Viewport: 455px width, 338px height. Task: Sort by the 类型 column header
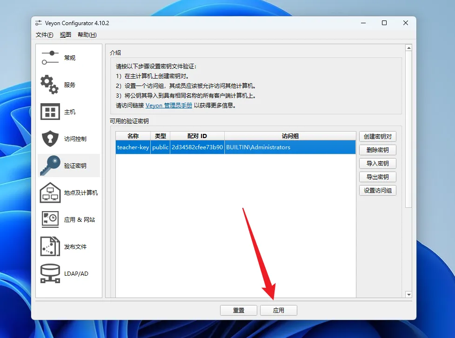click(x=160, y=136)
